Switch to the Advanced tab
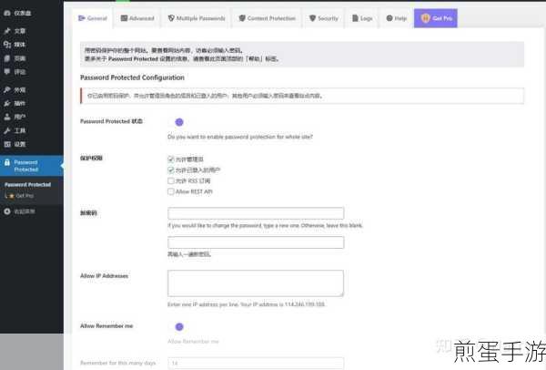Viewport: 546px width, 370px height. tap(137, 18)
